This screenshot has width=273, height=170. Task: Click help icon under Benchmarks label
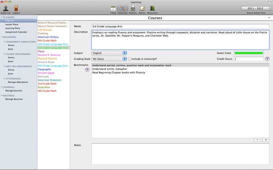(x=87, y=70)
